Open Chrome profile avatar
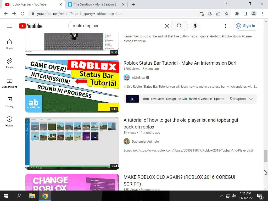 (x=254, y=14)
